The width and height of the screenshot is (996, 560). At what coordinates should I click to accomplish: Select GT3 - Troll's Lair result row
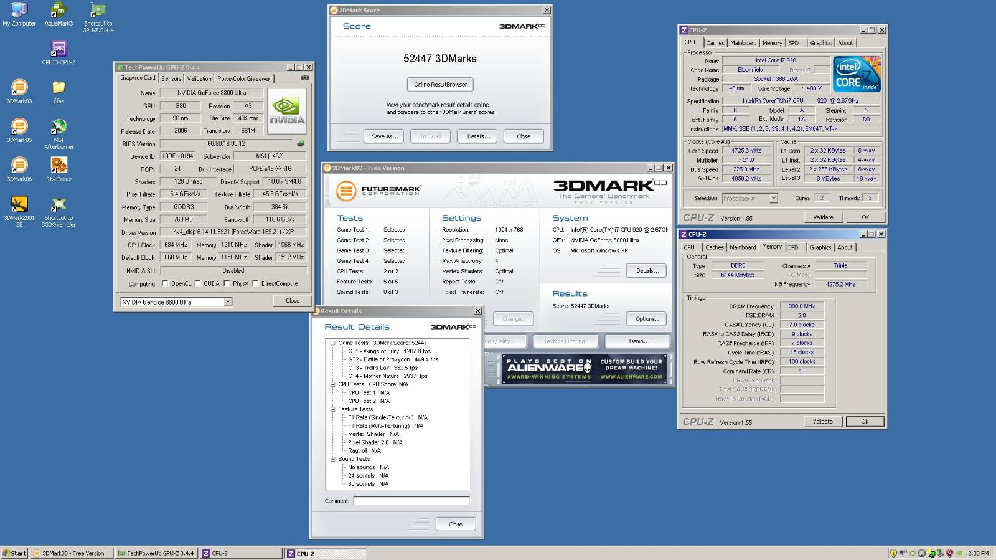pos(383,368)
